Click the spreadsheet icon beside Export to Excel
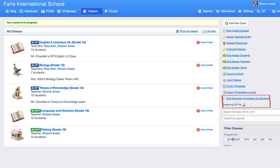Viewport: 280px width, 168px height. (x=224, y=74)
